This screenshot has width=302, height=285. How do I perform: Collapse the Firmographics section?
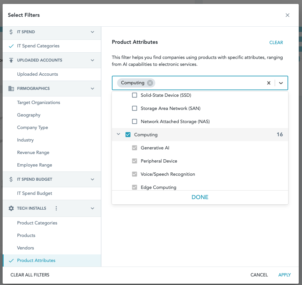tap(92, 89)
